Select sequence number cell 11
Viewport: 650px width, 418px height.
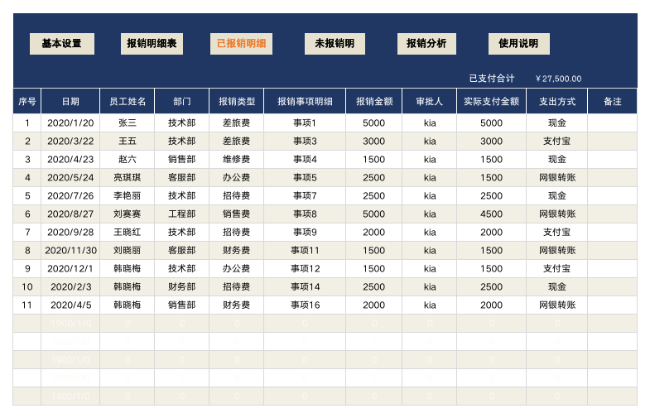click(27, 305)
